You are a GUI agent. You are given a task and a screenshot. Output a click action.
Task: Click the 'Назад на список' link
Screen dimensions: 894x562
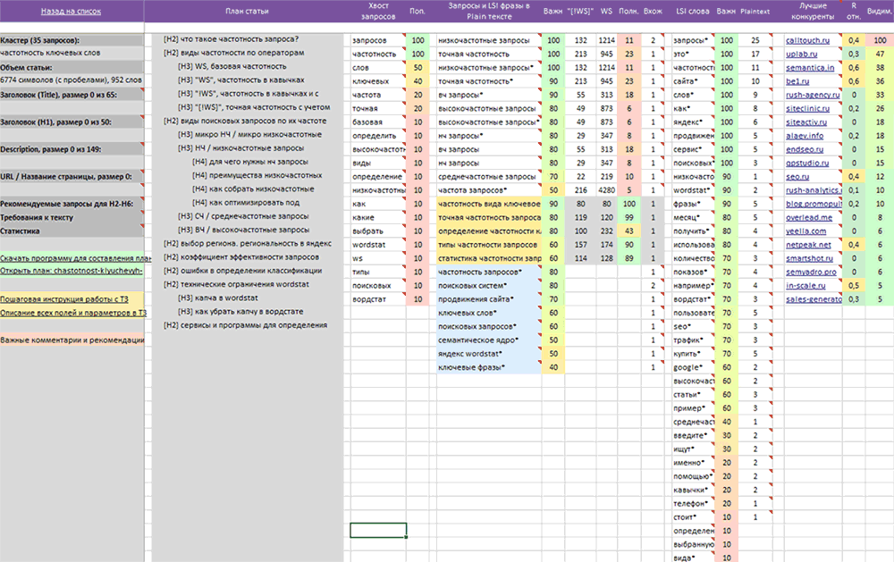click(x=71, y=12)
